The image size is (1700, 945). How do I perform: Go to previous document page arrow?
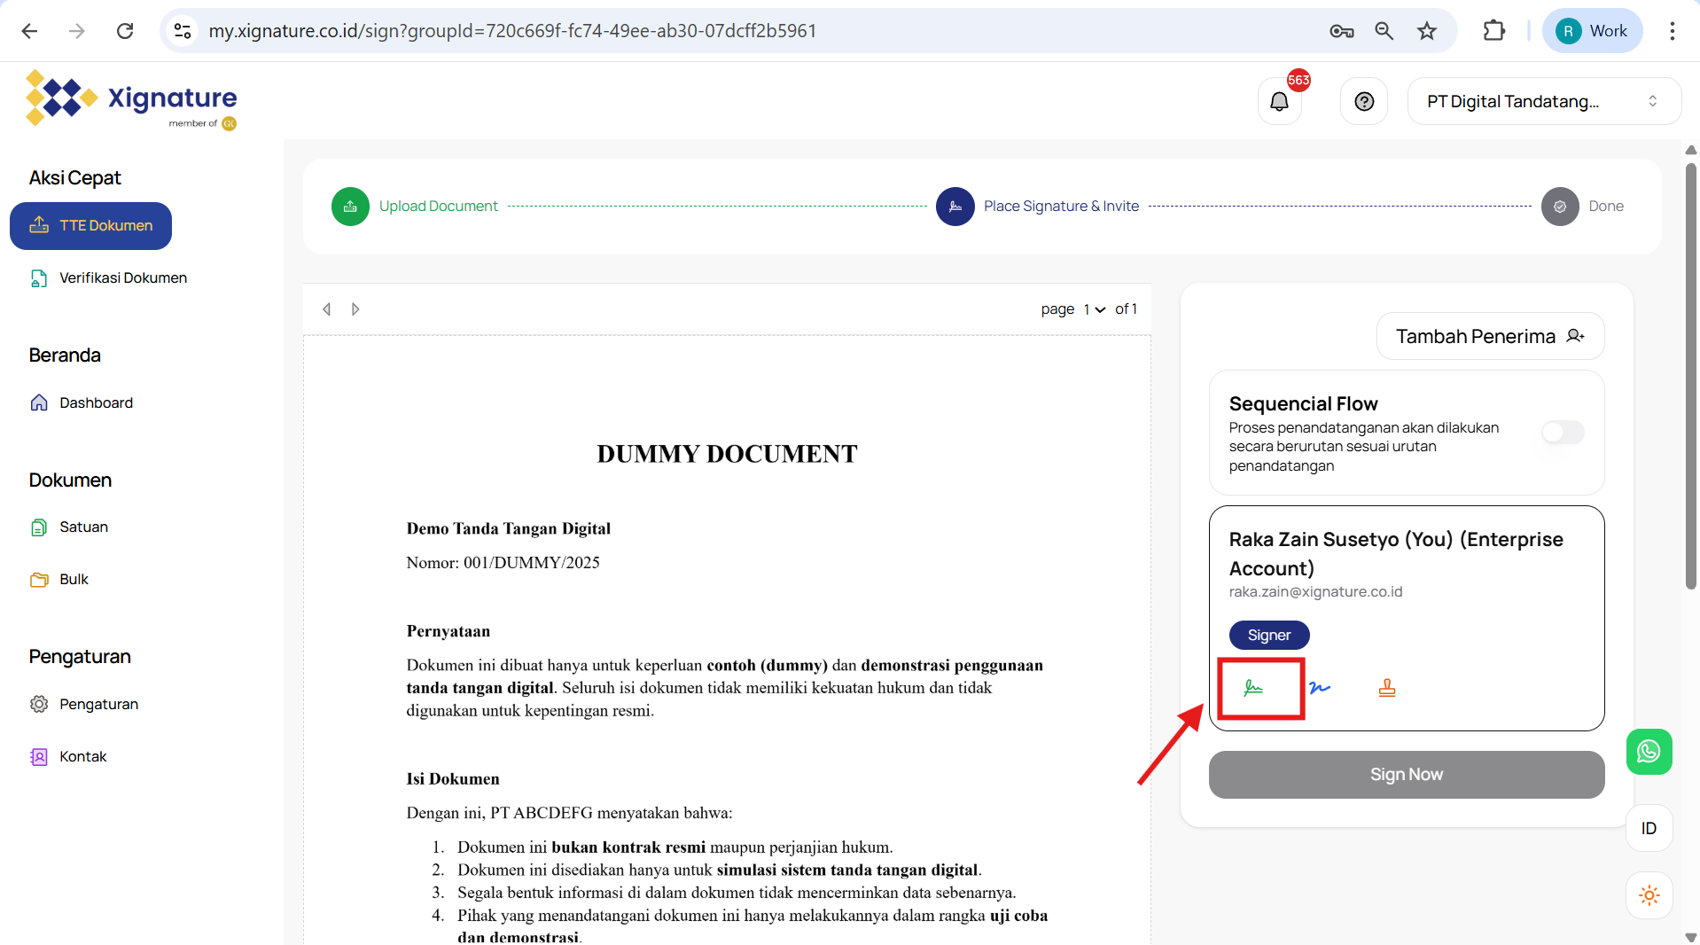click(327, 309)
